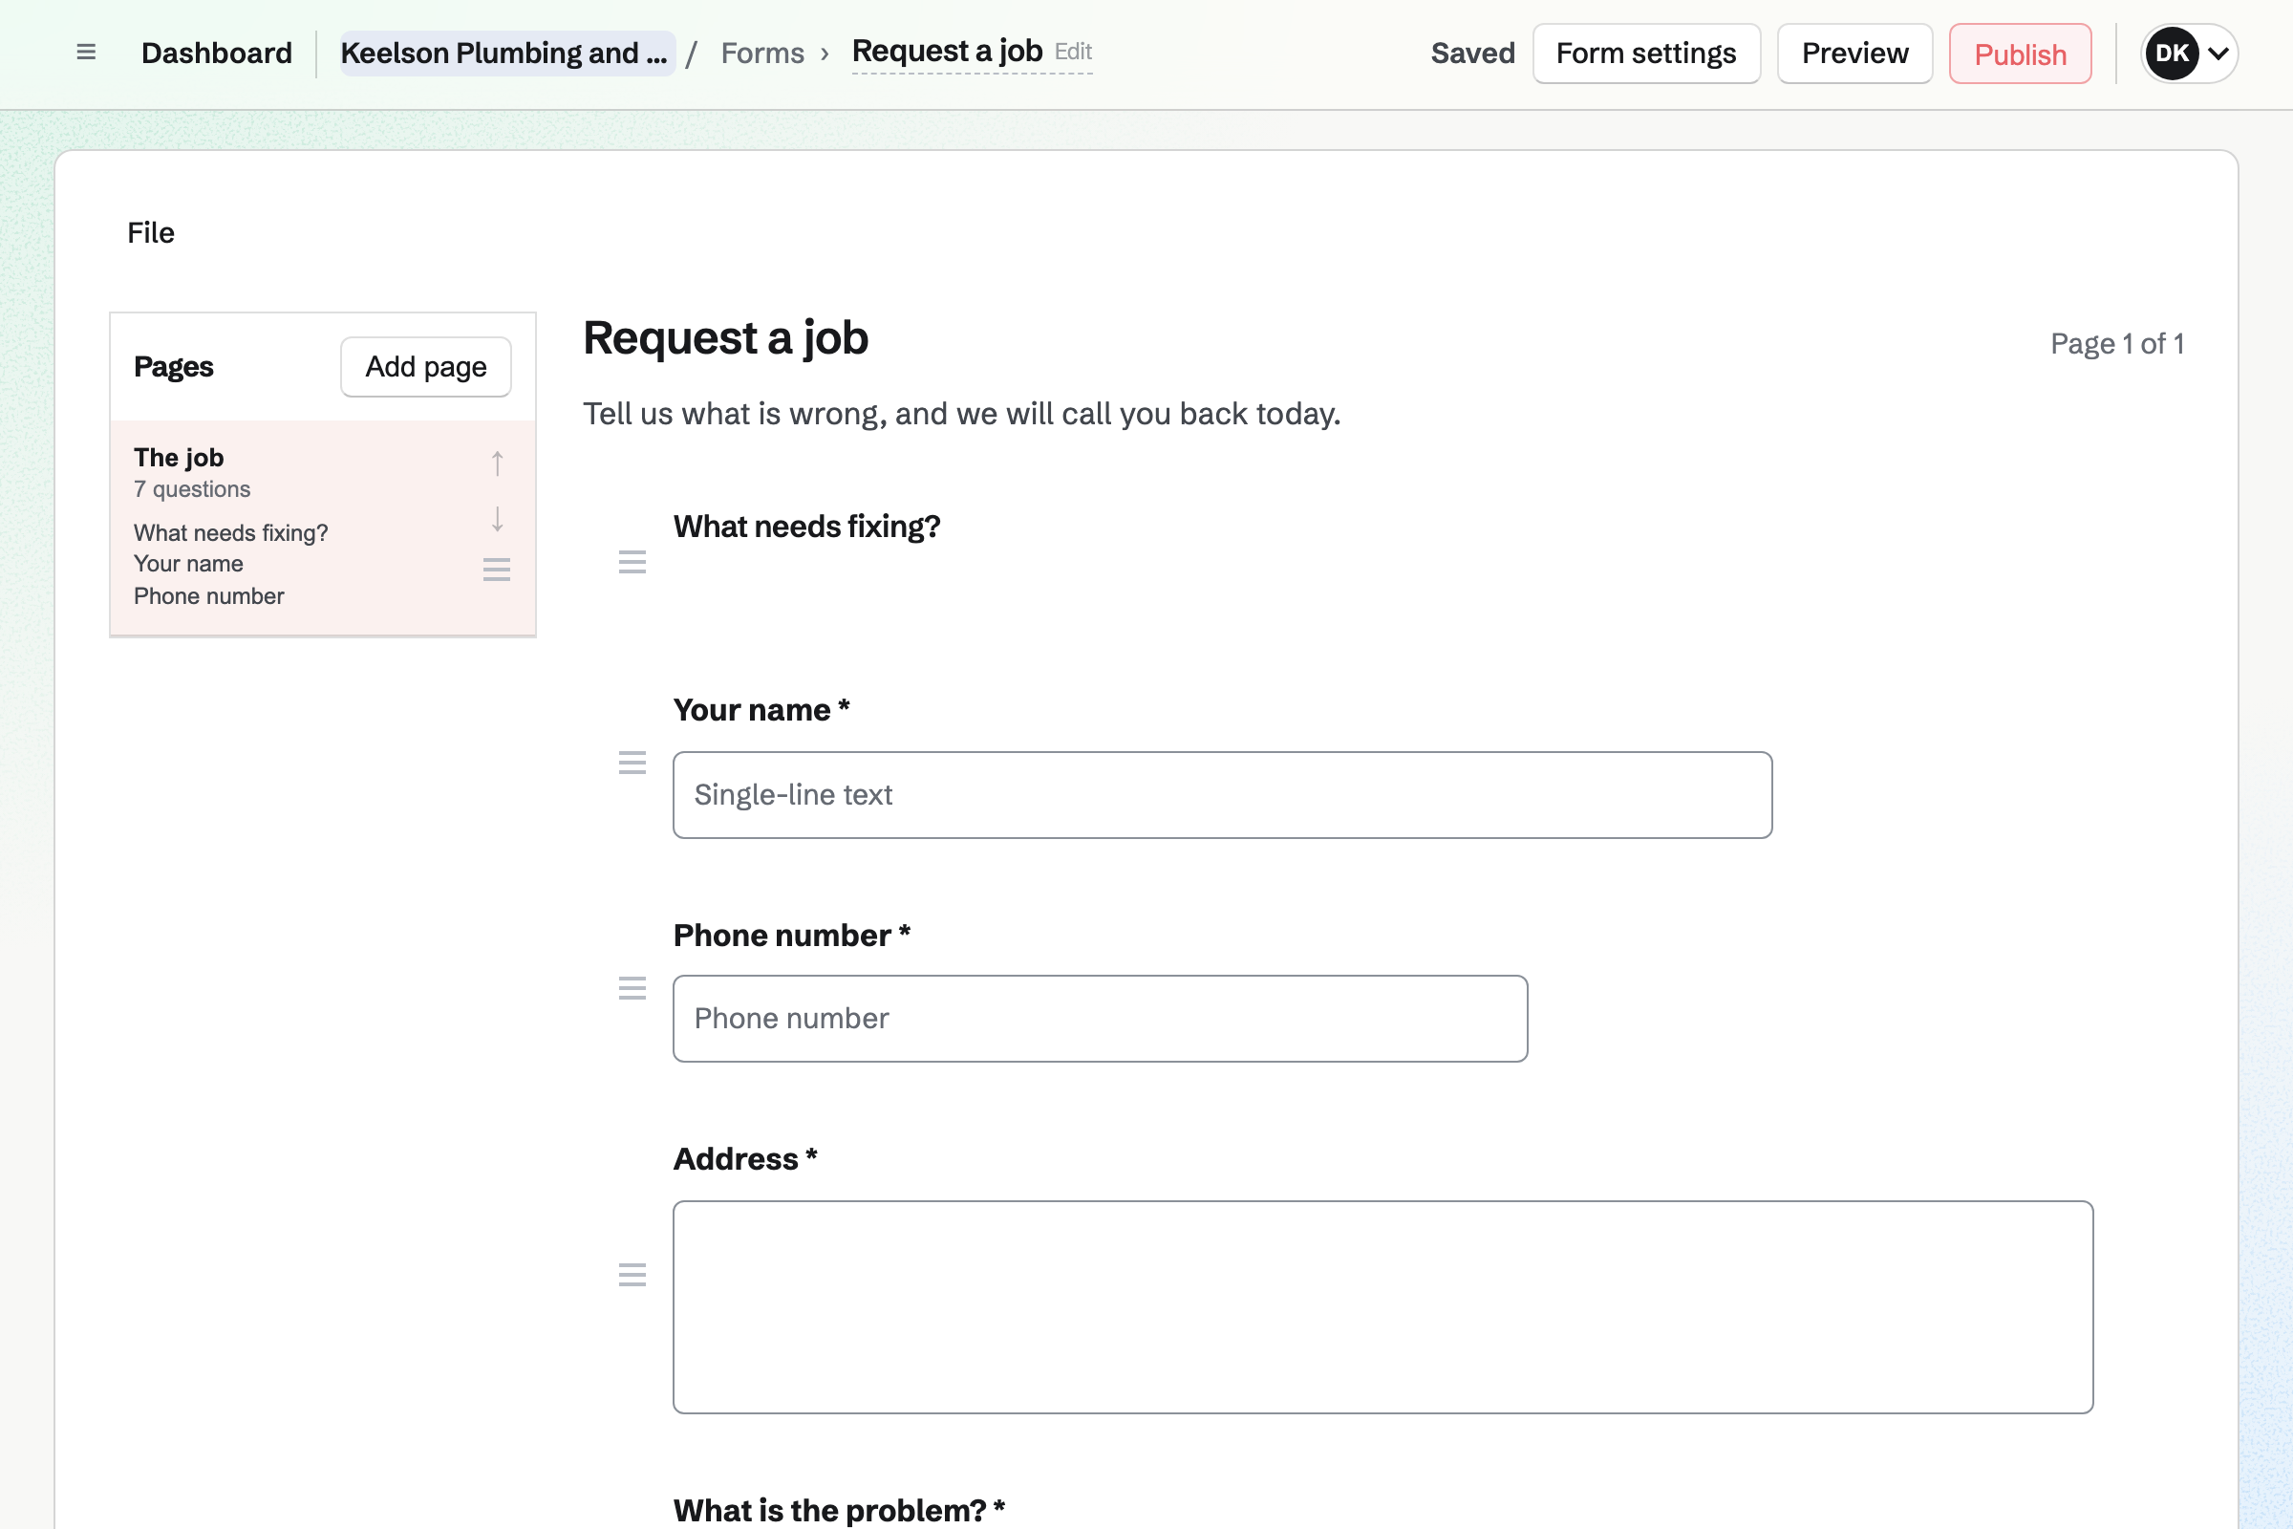Click the 'Address *' field label

745,1158
